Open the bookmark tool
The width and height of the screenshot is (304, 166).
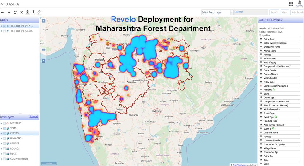[x=33, y=12]
